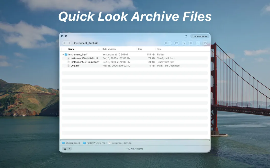Click the 'Yesterday at 10:30 PM' date cell
270x168 pixels.
115,54
